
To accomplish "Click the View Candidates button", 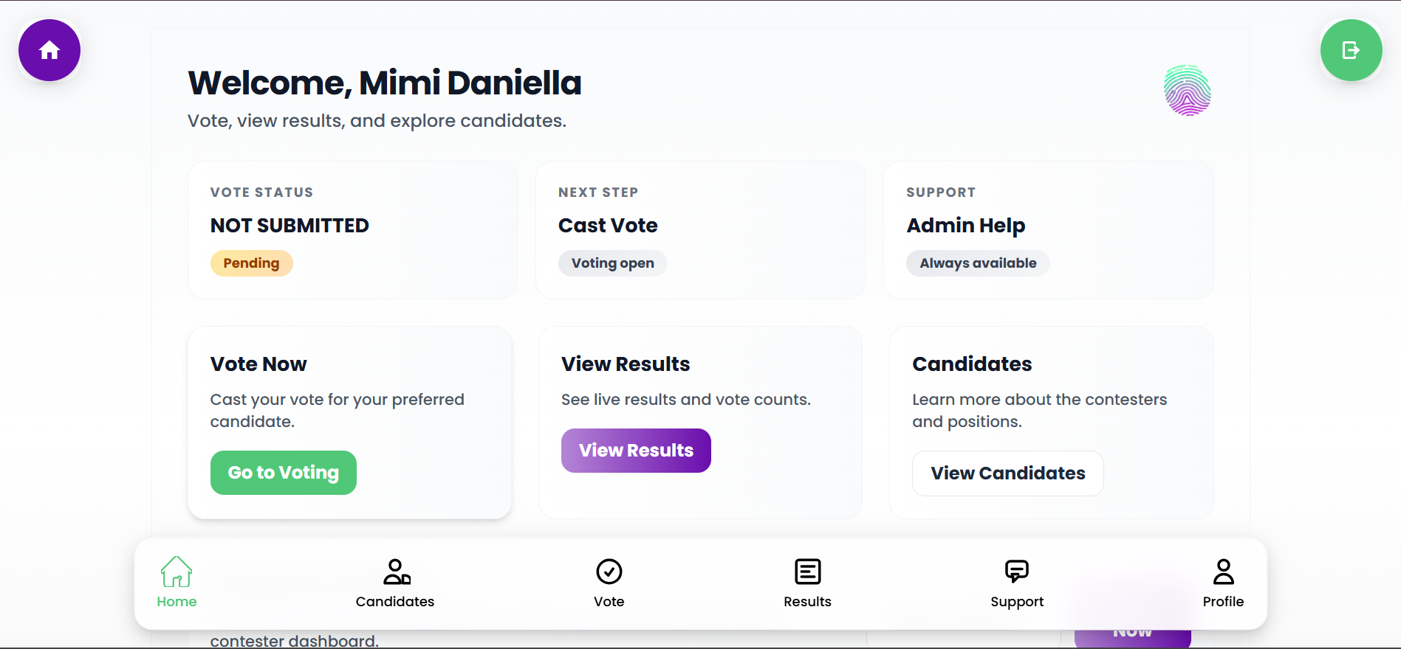I will click(x=1008, y=473).
